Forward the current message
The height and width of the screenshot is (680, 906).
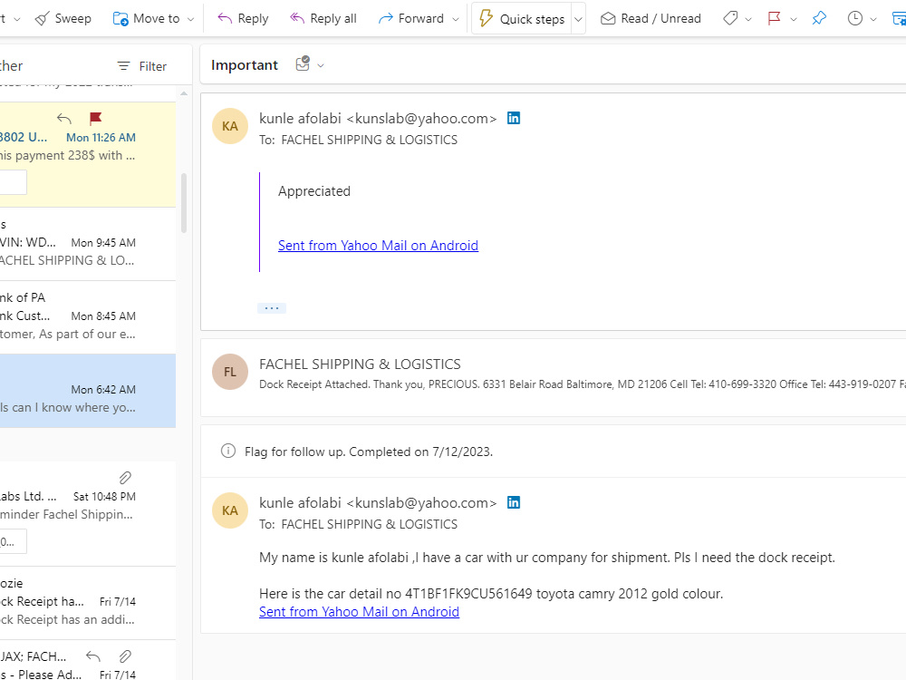click(410, 18)
